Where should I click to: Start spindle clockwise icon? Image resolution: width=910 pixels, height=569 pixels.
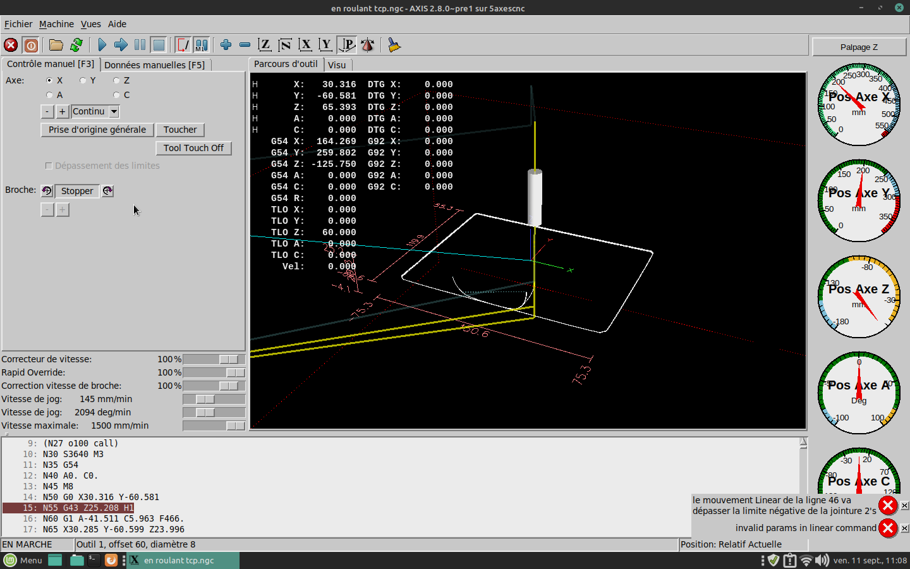[108, 191]
